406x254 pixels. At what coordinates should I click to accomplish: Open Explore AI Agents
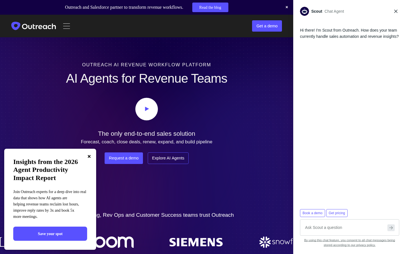pos(168,158)
